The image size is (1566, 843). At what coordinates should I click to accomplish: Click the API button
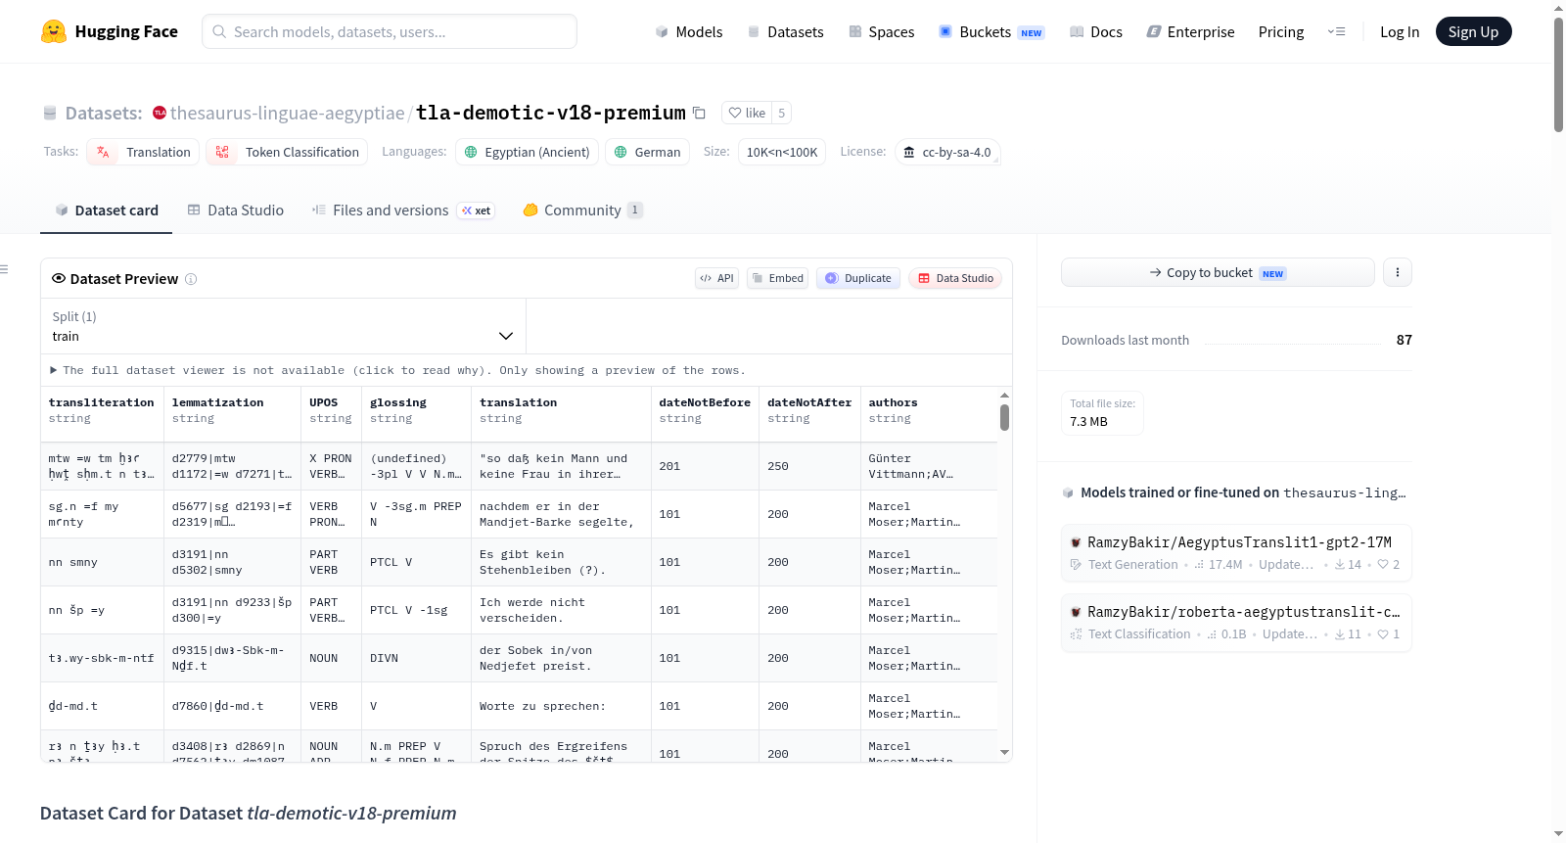[x=716, y=278]
